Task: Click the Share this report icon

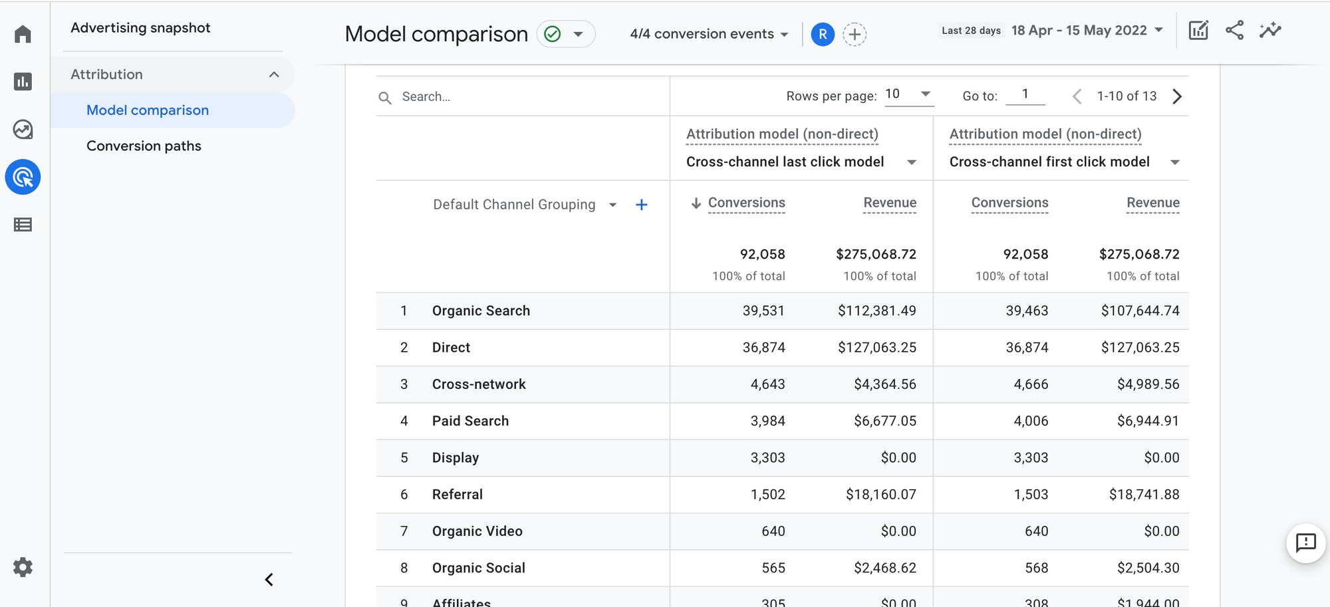Action: pyautogui.click(x=1234, y=31)
